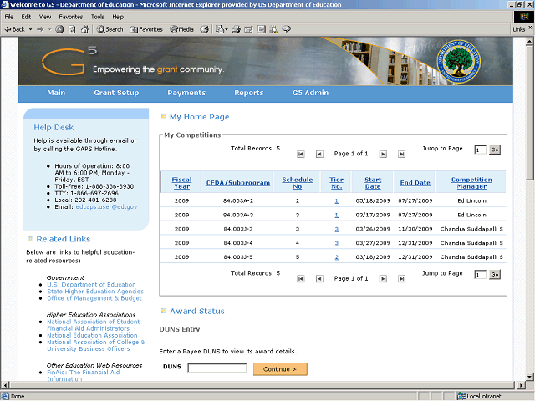The image size is (535, 401).
Task: Open the History toolbar icon
Action: [x=204, y=29]
